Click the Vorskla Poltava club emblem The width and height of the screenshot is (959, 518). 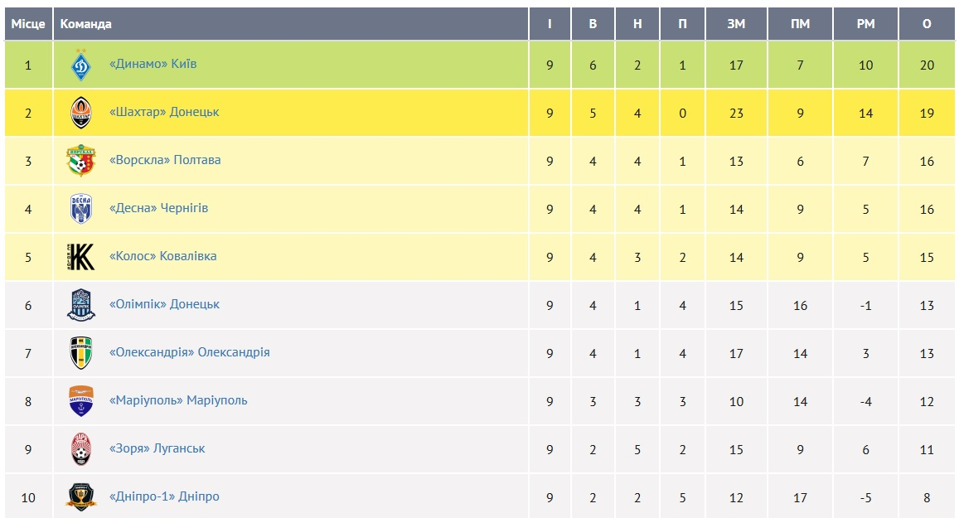pos(80,161)
